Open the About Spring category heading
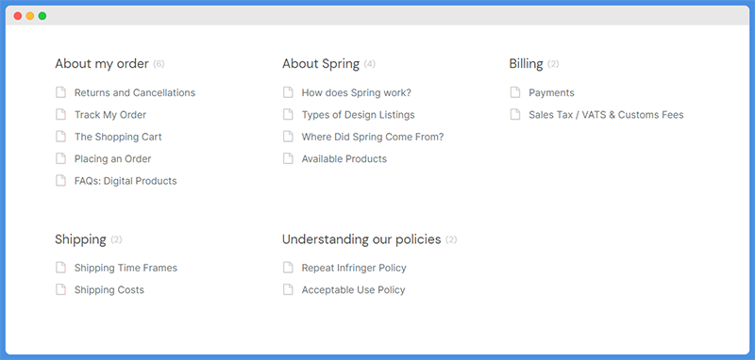Image resolution: width=755 pixels, height=360 pixels. coord(321,64)
